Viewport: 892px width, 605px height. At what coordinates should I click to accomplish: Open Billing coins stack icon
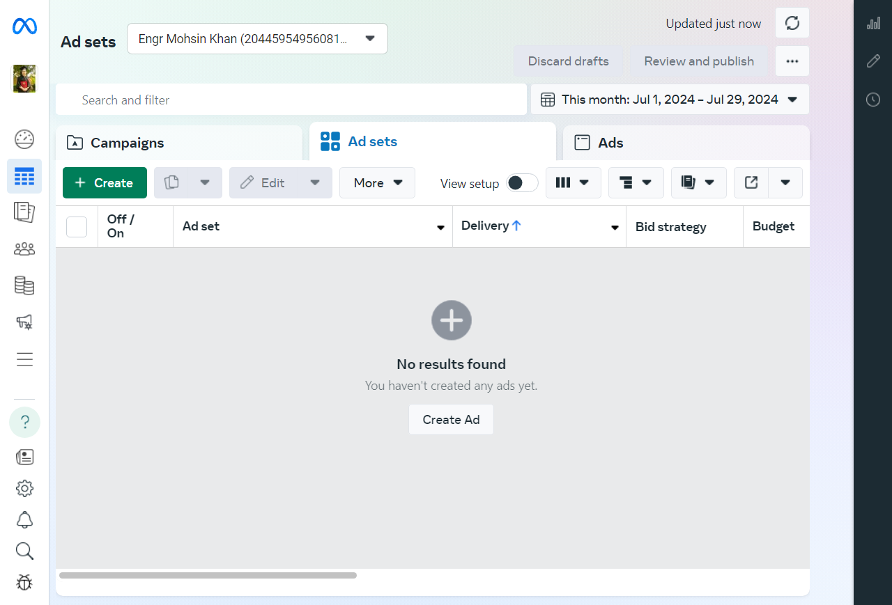click(24, 285)
